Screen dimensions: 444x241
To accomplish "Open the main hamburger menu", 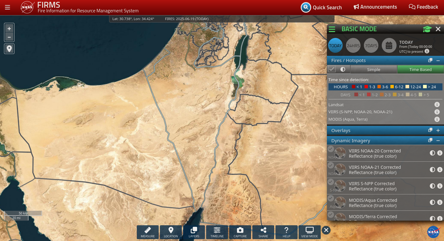I will [7, 7].
